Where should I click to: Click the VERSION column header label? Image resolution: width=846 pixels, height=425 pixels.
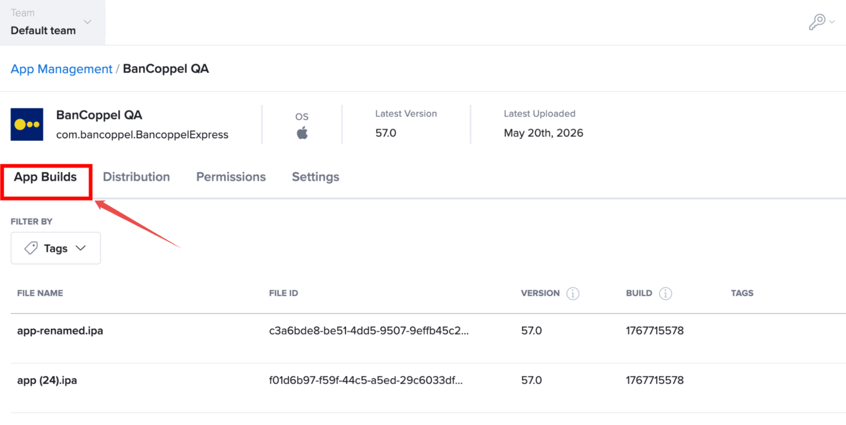(x=540, y=293)
